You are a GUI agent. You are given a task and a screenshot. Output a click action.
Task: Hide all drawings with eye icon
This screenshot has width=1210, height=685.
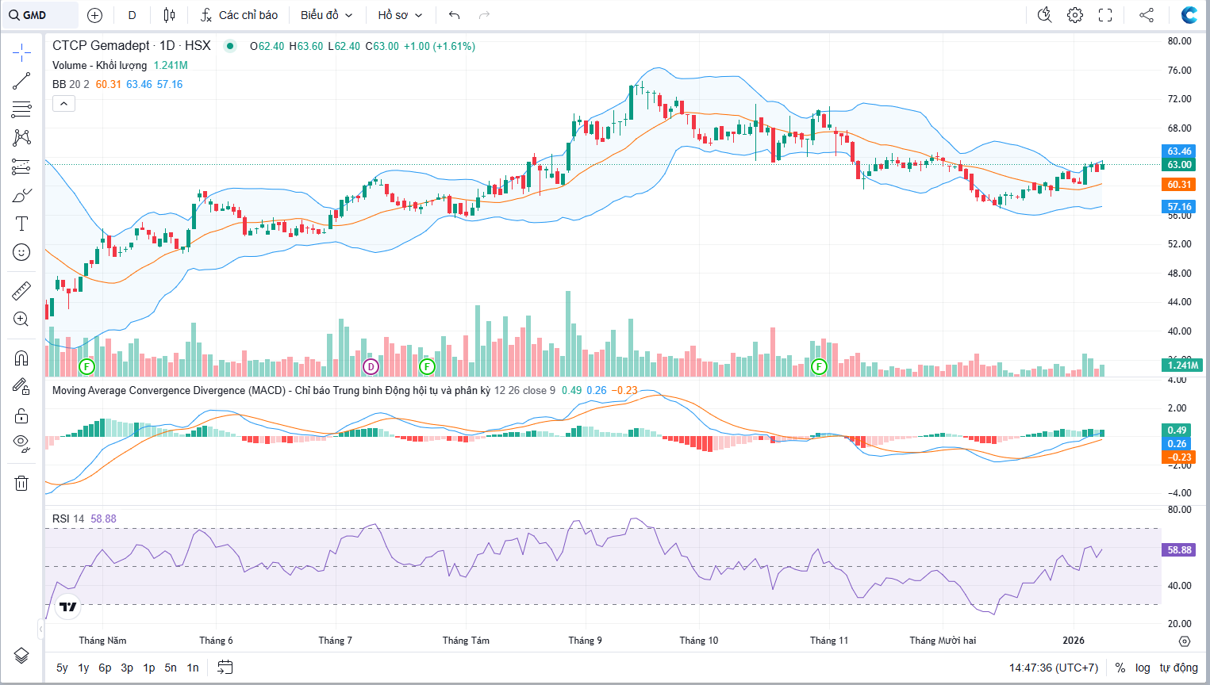[21, 443]
